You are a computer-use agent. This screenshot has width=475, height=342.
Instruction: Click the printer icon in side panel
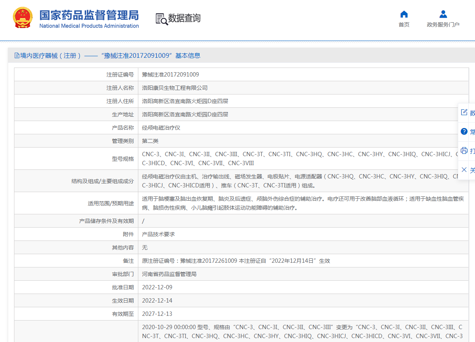pyautogui.click(x=464, y=150)
